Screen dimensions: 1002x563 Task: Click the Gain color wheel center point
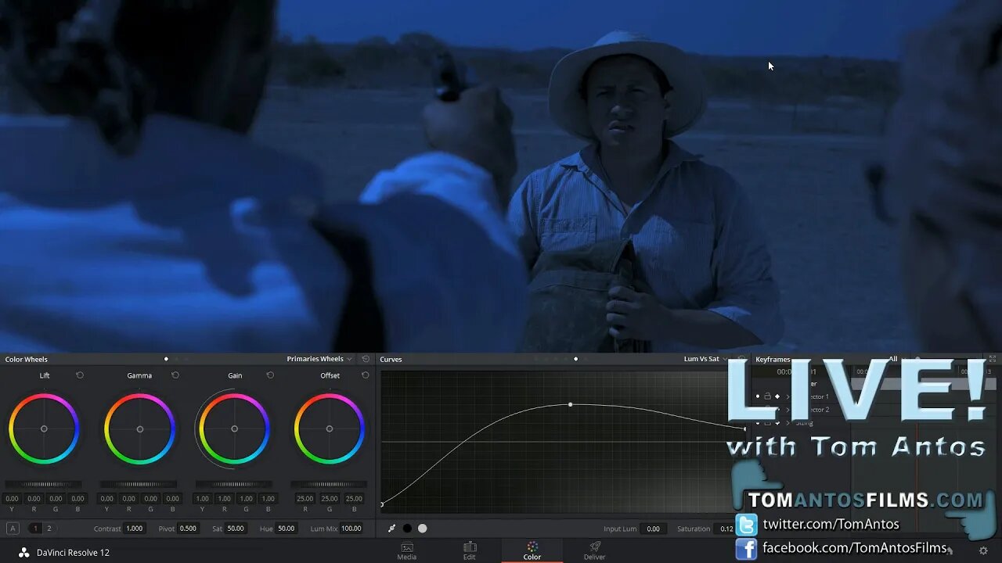point(234,429)
